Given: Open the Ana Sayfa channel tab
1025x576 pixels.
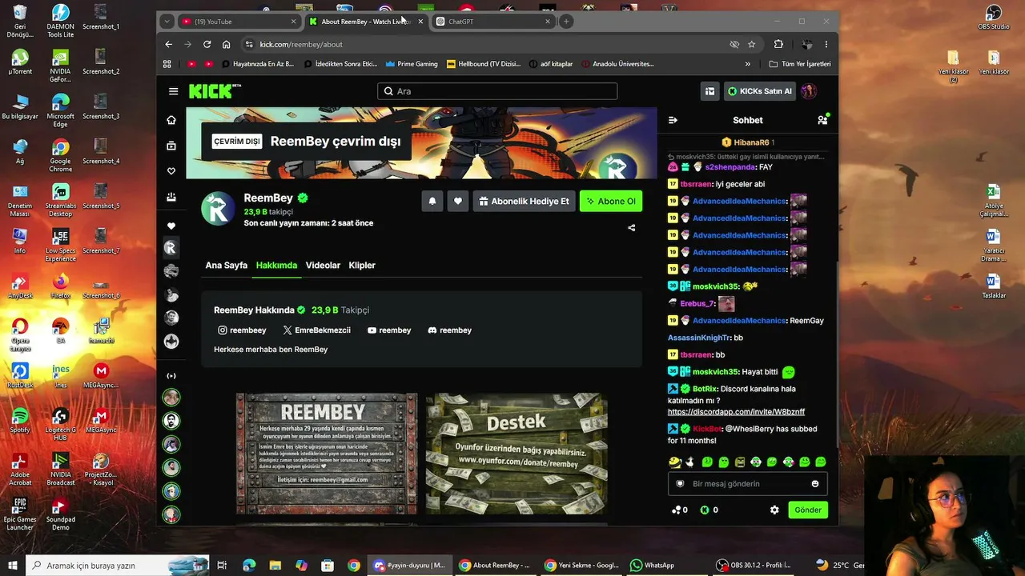Looking at the screenshot, I should tap(227, 265).
